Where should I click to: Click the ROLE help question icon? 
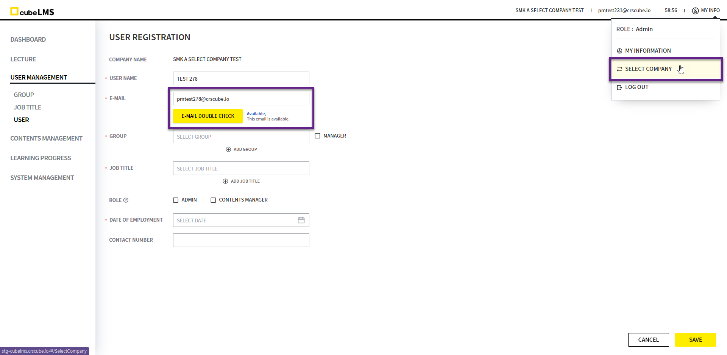[x=126, y=200]
